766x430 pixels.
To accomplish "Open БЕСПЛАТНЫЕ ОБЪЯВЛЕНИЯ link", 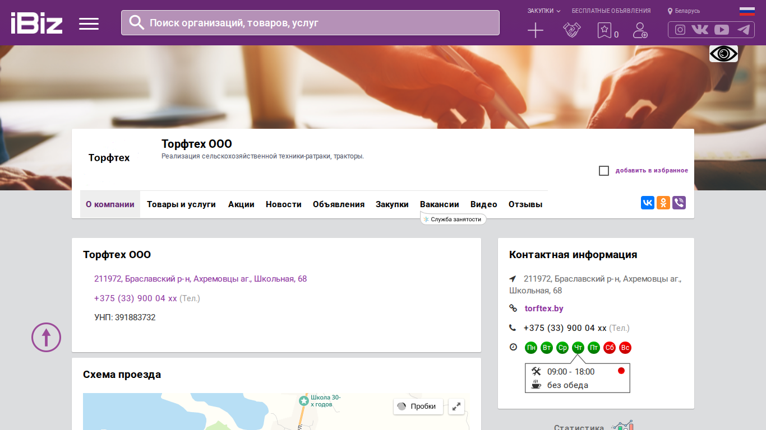I will click(x=611, y=11).
